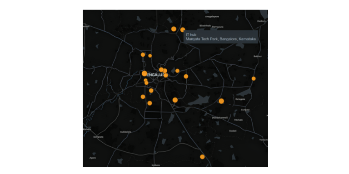The image size is (349, 174).
Task: Select the Agara place label
Action: (x=93, y=158)
